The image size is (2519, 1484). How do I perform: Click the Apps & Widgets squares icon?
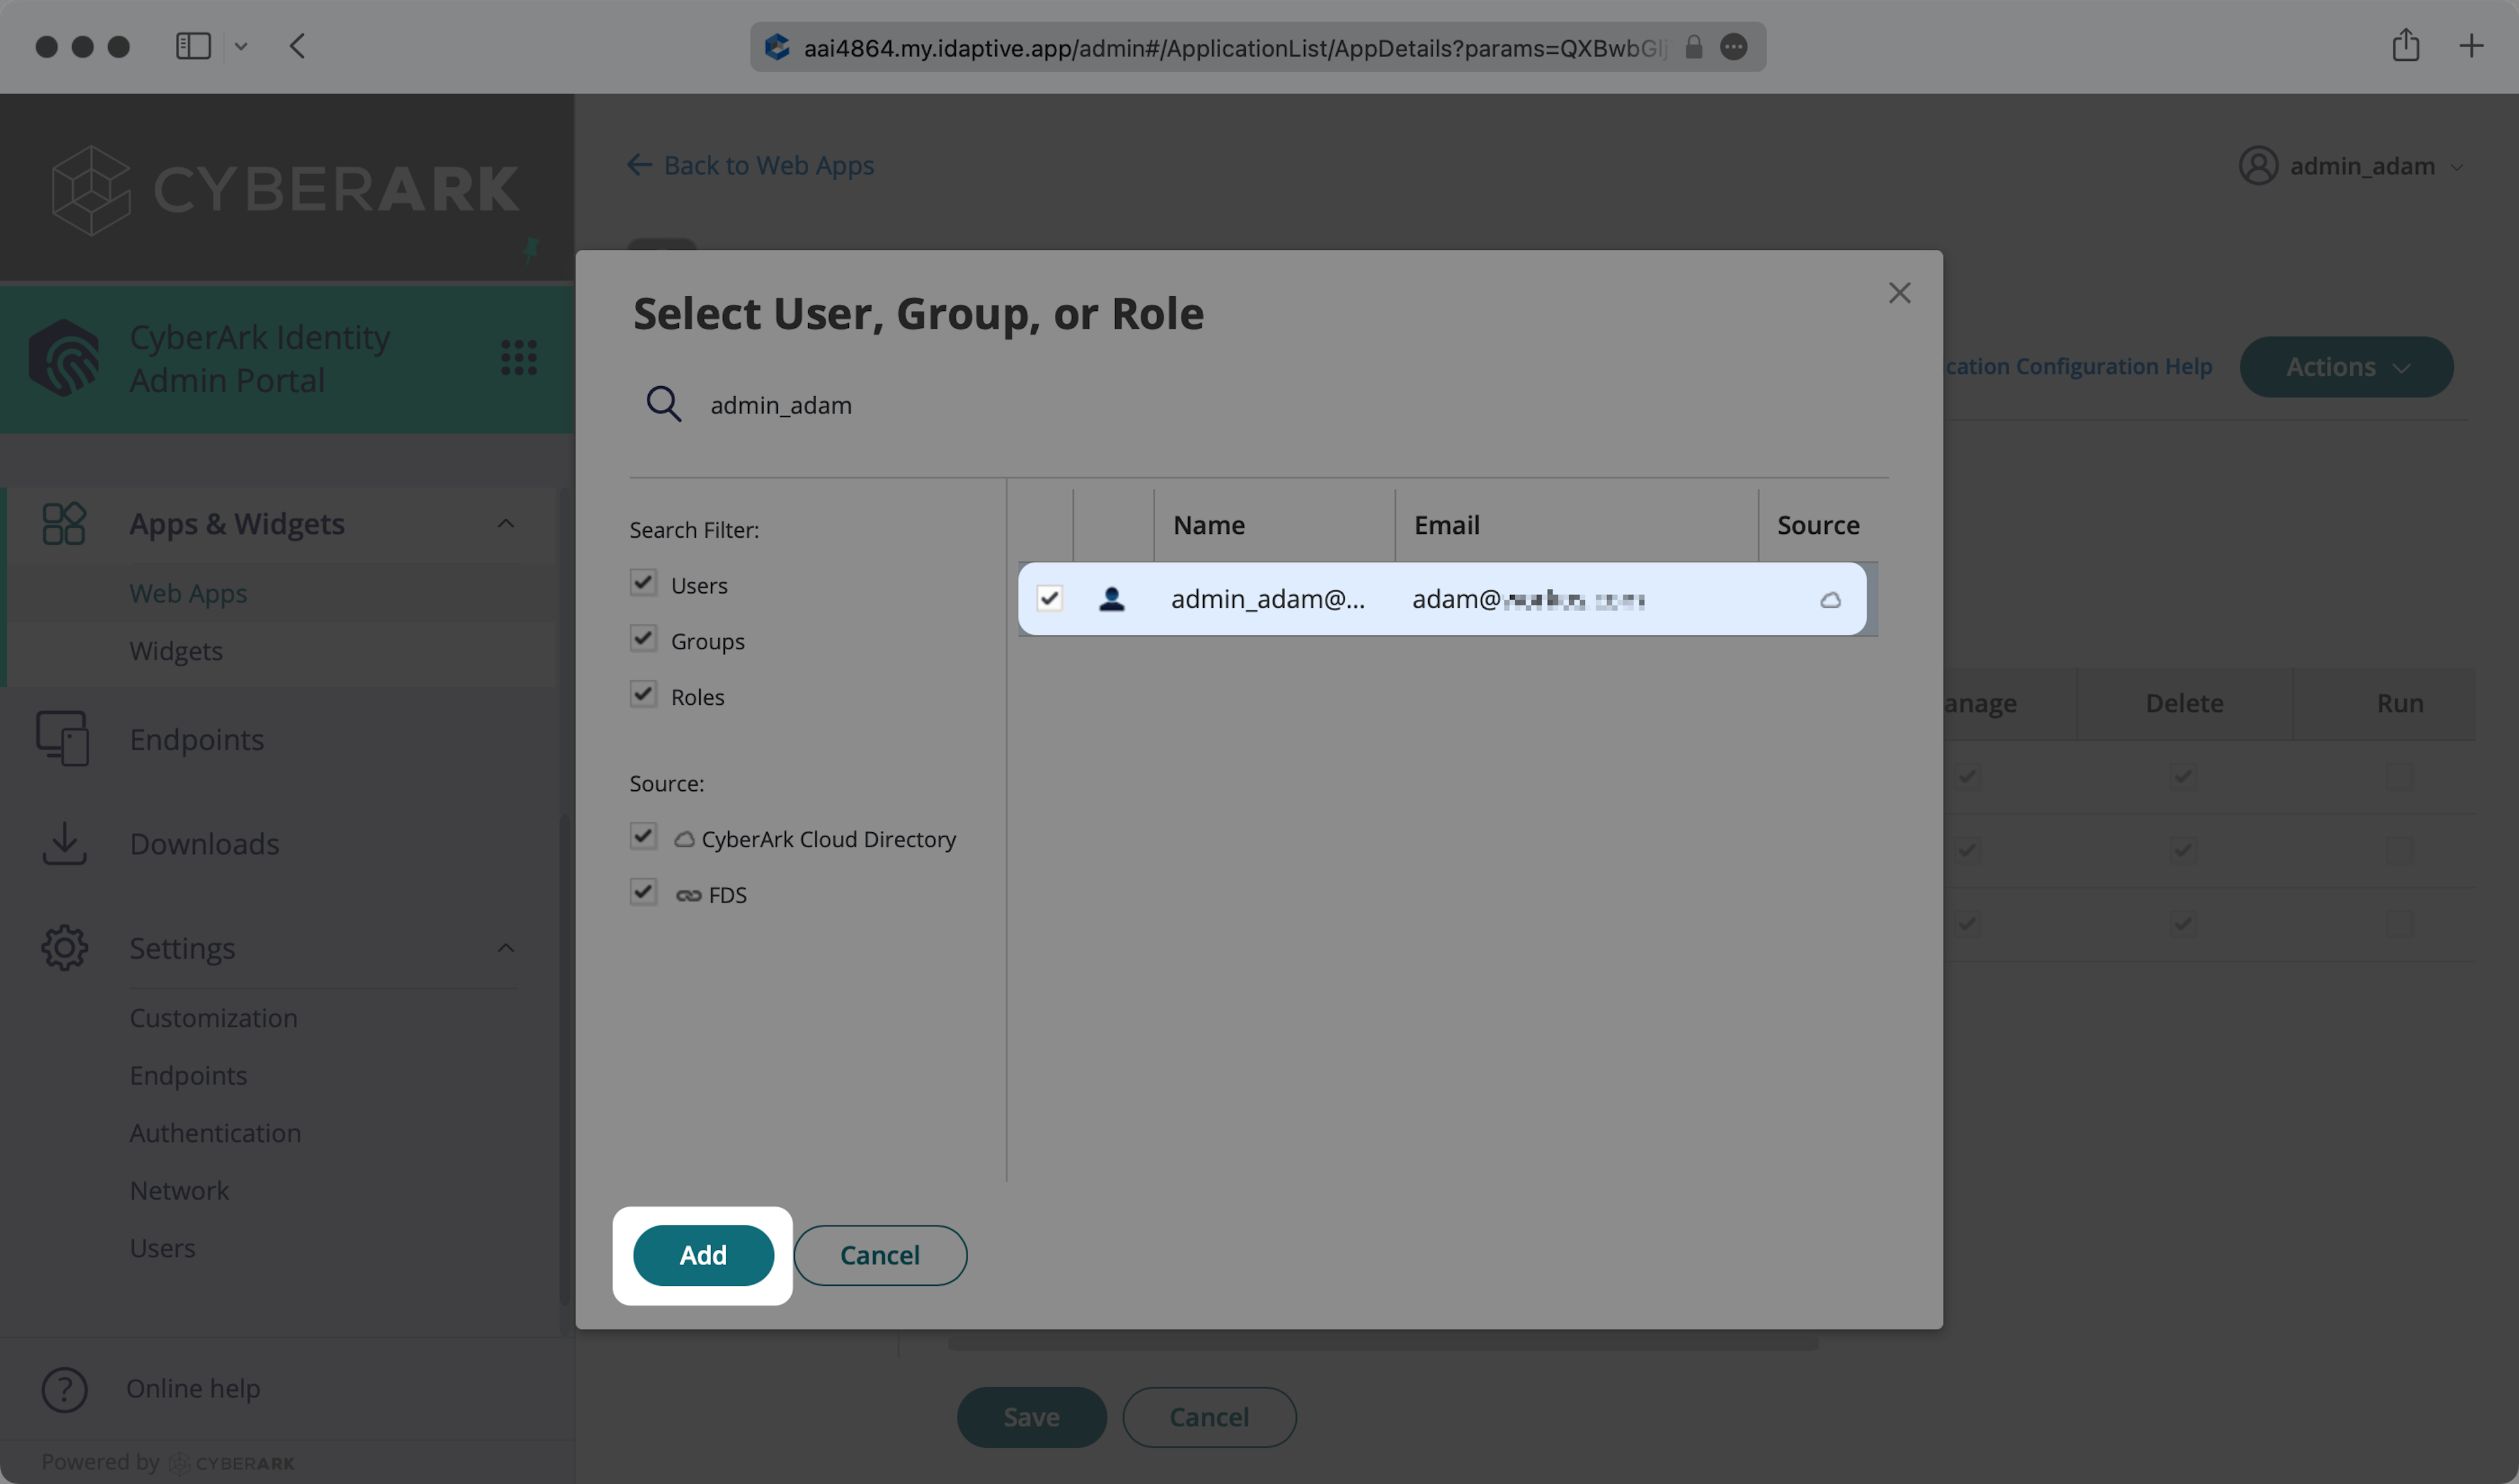pos(64,524)
